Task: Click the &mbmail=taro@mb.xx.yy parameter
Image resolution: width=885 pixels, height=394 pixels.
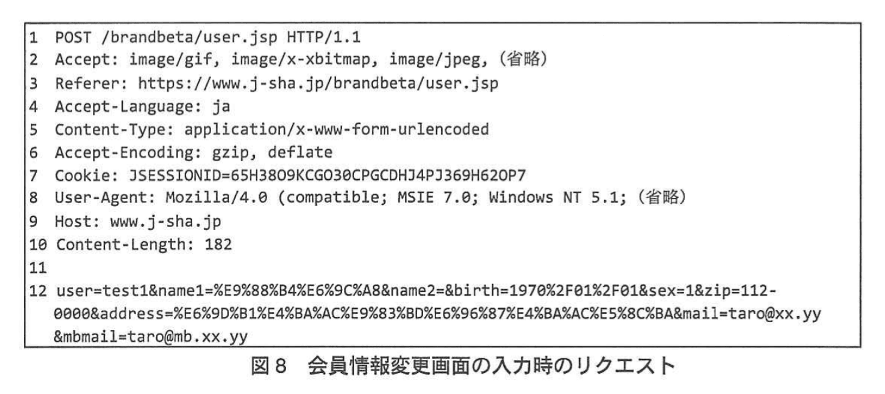Action: [x=151, y=337]
